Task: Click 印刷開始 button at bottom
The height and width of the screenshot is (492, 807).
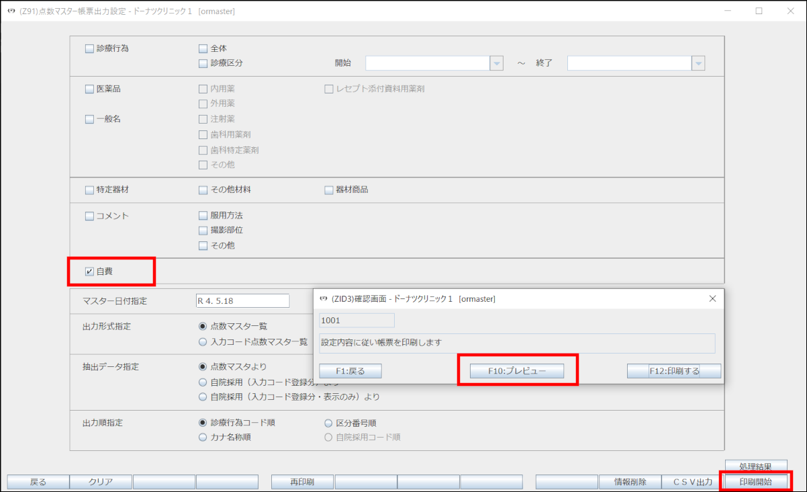Action: coord(755,481)
